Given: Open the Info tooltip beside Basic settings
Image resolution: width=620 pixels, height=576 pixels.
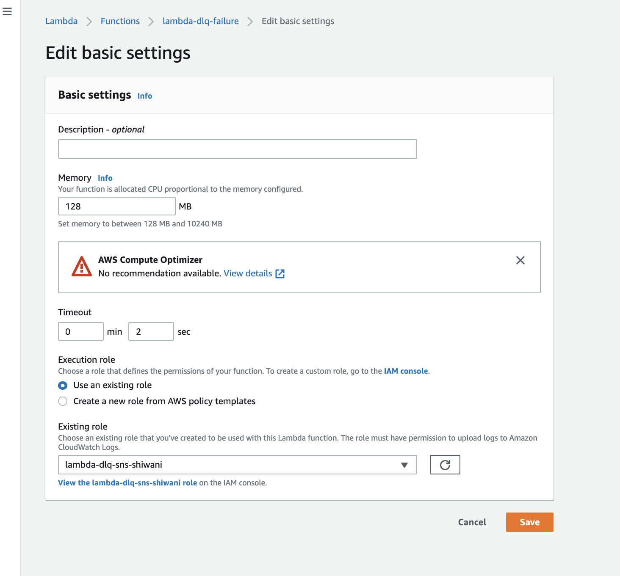Looking at the screenshot, I should (x=144, y=96).
